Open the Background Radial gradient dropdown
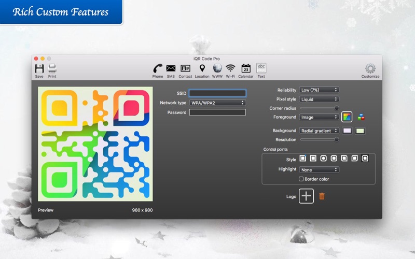This screenshot has height=259, width=415. click(319, 131)
